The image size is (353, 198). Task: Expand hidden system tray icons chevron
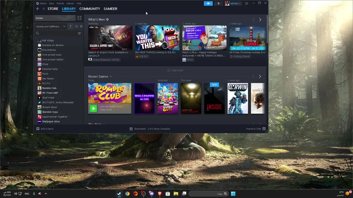(x=46, y=194)
